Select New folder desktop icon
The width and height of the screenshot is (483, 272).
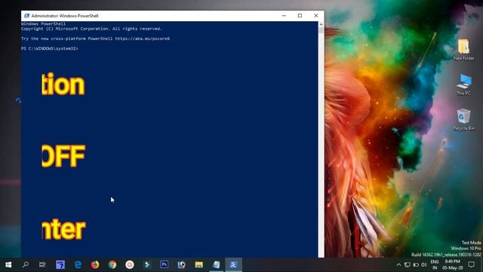[463, 49]
